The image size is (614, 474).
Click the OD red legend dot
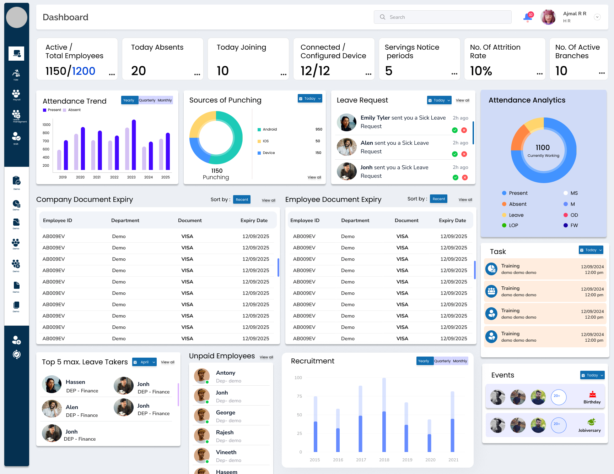pos(566,215)
